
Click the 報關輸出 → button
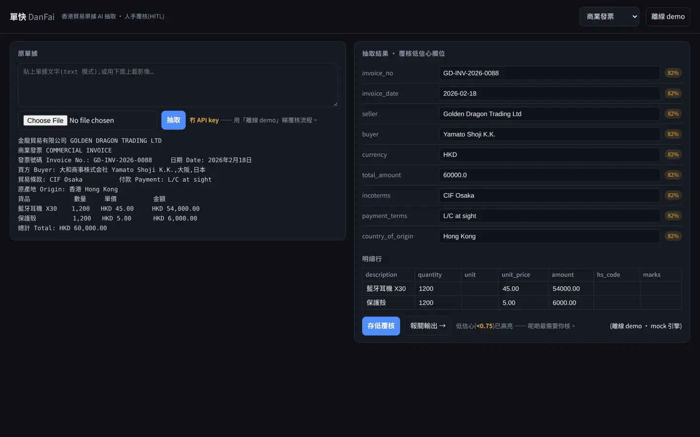(x=428, y=326)
